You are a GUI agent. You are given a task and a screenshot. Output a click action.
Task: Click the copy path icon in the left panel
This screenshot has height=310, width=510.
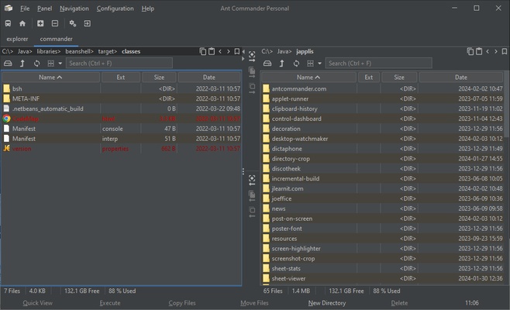(x=202, y=51)
